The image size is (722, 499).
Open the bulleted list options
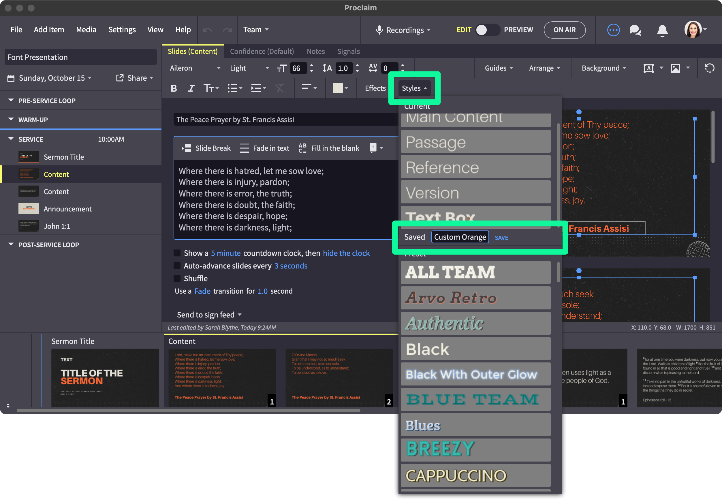235,88
